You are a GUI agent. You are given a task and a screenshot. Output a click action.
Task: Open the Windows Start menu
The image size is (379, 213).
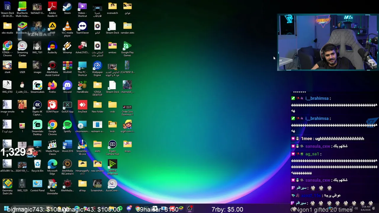6,209
